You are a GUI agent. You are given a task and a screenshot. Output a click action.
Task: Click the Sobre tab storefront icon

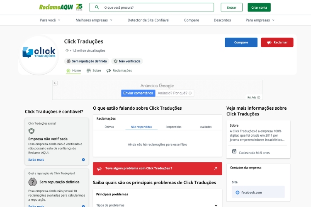pos(89,70)
